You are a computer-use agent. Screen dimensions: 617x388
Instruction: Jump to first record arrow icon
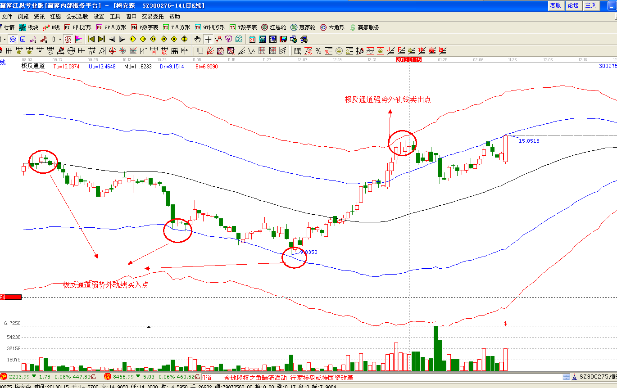tap(91, 39)
